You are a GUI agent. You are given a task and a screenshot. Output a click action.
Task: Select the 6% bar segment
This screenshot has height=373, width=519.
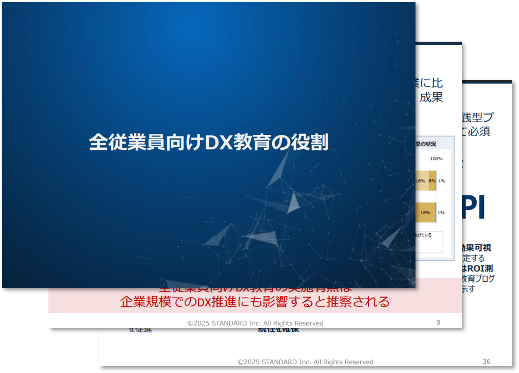(432, 181)
